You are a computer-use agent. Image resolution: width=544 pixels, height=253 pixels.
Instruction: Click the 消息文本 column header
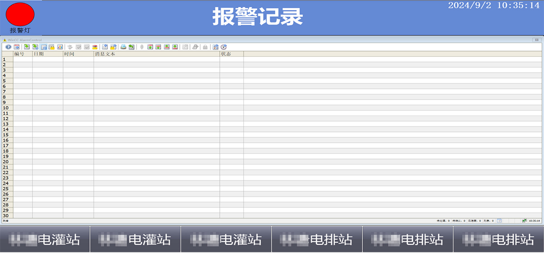click(156, 54)
